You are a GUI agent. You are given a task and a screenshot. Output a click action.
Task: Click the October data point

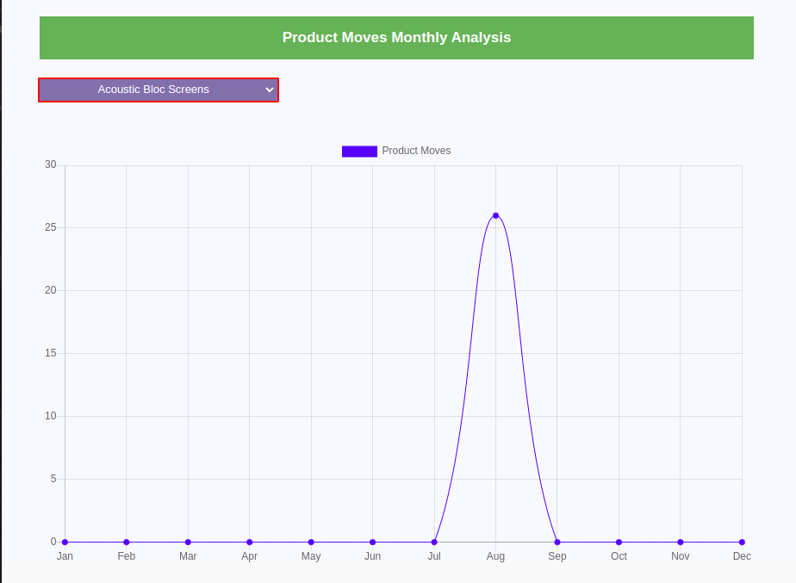619,542
